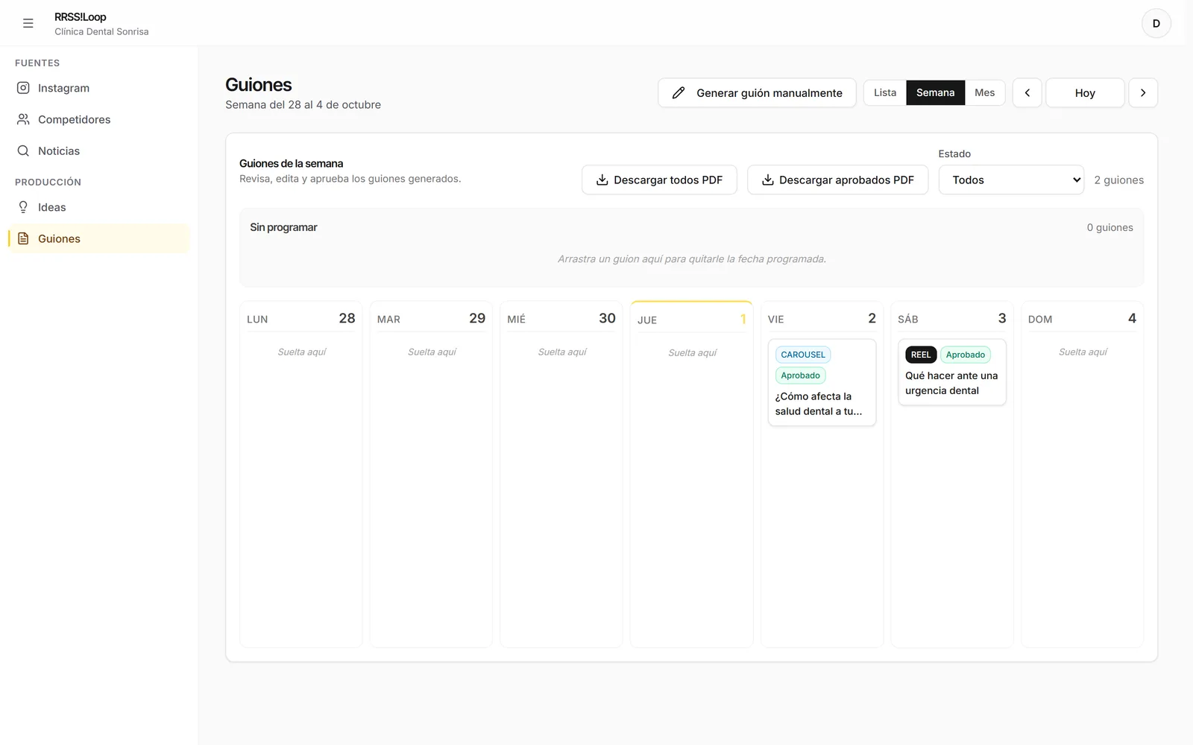The image size is (1193, 745).
Task: Click download icon on Descargar todos PDF
Action: (602, 180)
